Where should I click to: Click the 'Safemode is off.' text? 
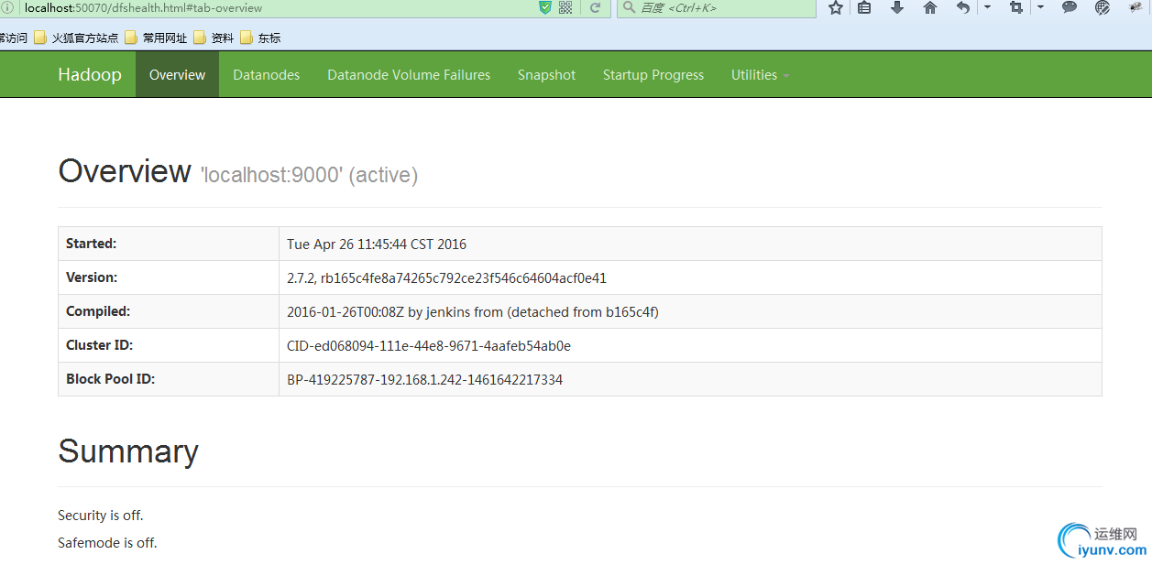click(x=107, y=543)
